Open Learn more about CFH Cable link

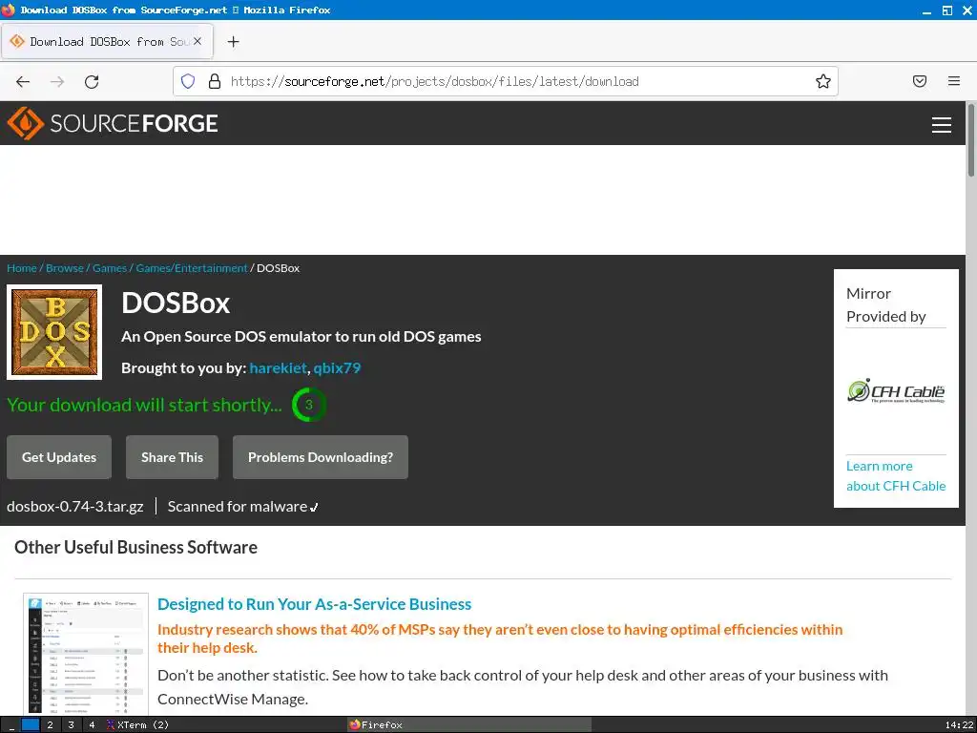point(896,475)
